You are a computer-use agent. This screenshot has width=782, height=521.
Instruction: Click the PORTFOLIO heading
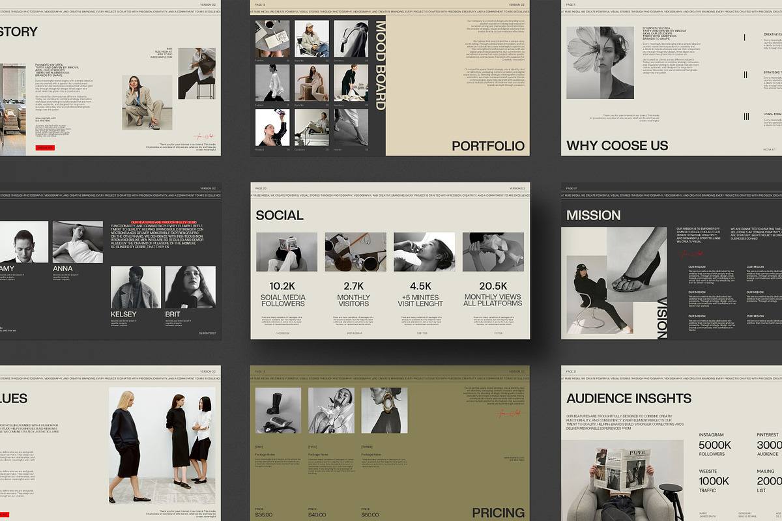coord(488,146)
